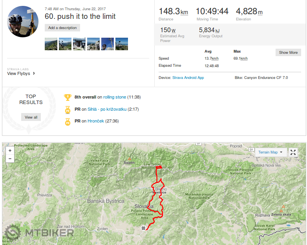Image resolution: width=307 pixels, height=245 pixels.
Task: Click the map zoom in plus button
Action: point(10,150)
